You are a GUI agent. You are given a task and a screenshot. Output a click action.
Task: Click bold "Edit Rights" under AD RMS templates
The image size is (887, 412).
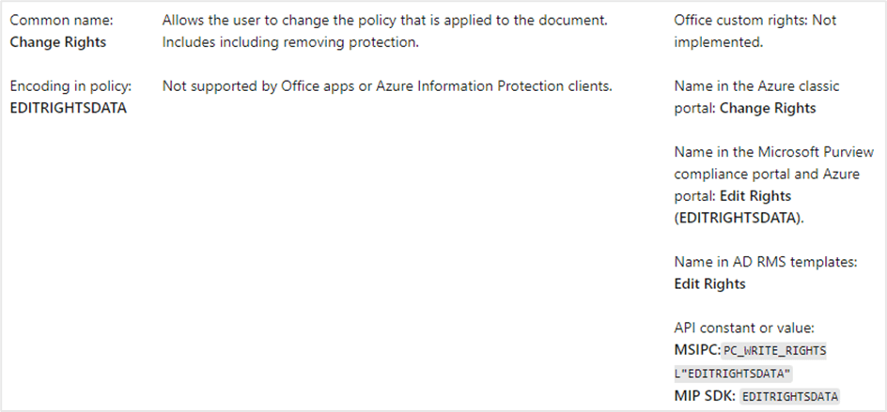(710, 283)
